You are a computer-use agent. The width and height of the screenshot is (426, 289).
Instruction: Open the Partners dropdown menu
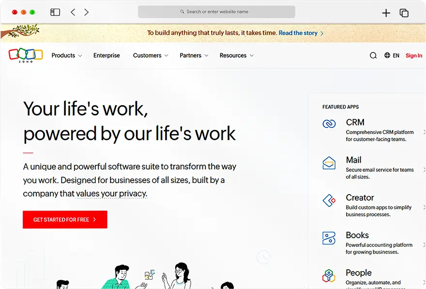194,55
